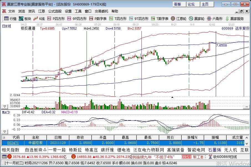Toggle the ticker spinner beside 军工板

coord(206,157)
